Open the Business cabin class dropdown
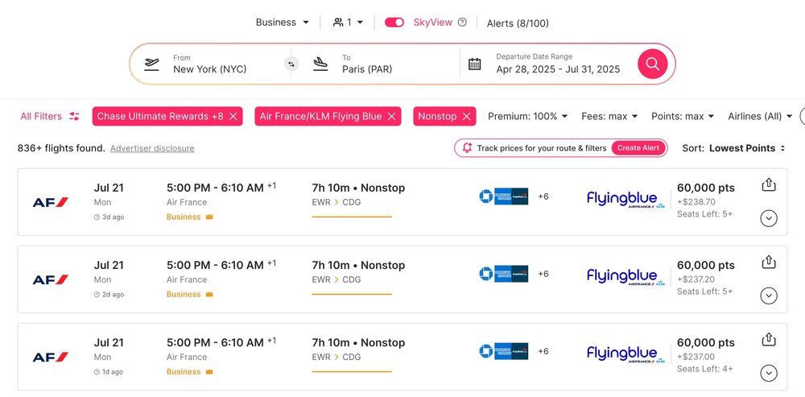805x397 pixels. pyautogui.click(x=282, y=23)
